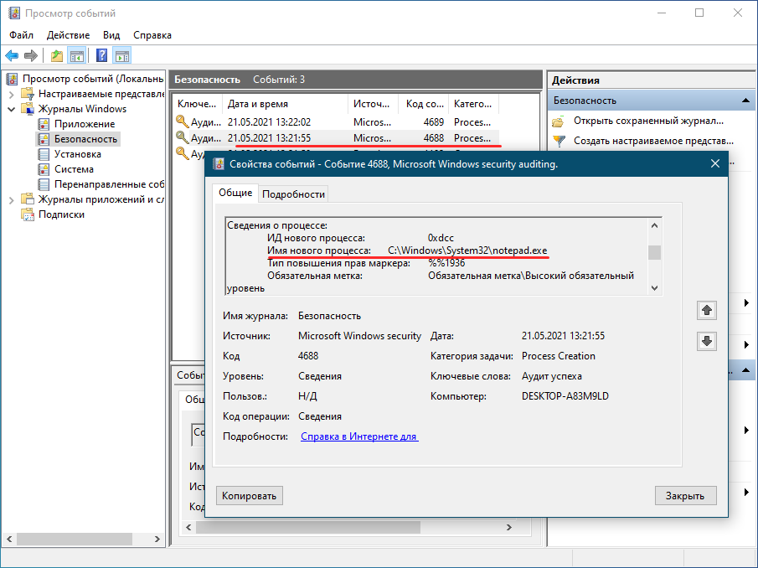Select Приложение log in the tree
Image resolution: width=758 pixels, height=568 pixels.
click(x=85, y=124)
